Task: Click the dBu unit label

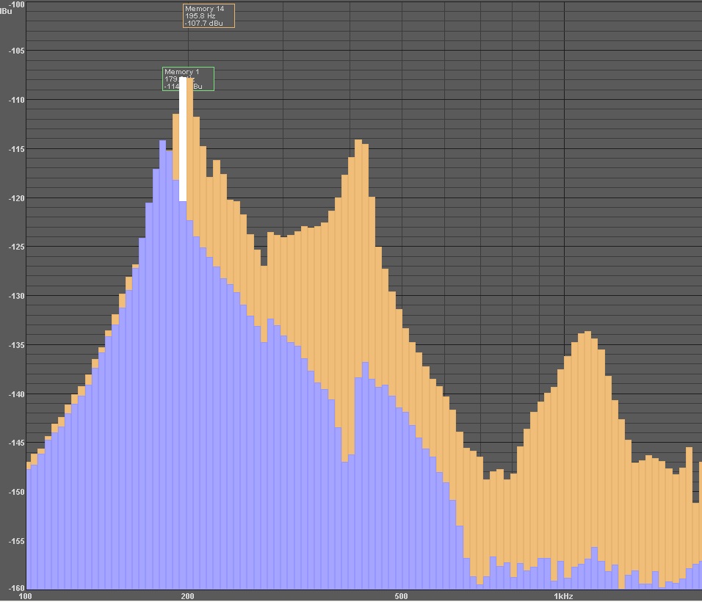Action: pyautogui.click(x=6, y=11)
